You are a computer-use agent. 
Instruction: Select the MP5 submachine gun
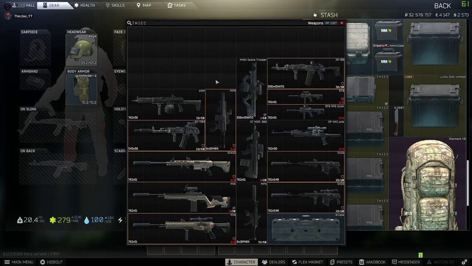251,213
